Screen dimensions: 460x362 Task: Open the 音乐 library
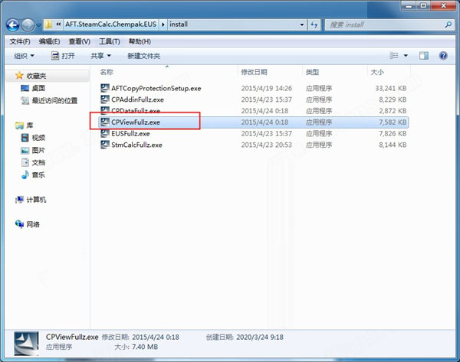(38, 175)
